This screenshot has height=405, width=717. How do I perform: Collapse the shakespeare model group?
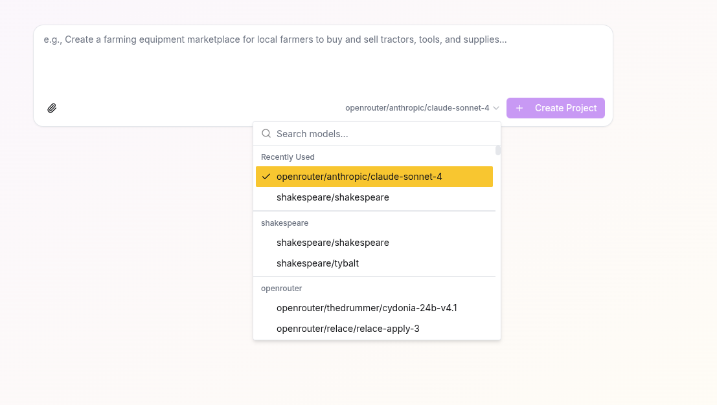click(284, 223)
